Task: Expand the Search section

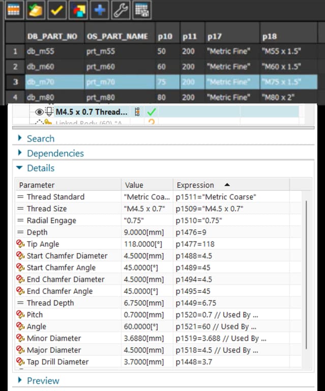Action: point(20,138)
